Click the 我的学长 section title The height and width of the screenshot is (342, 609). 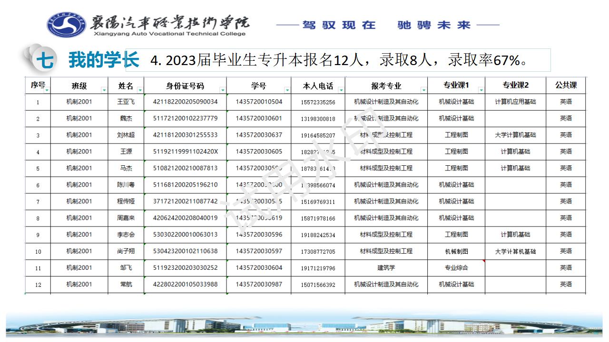click(x=103, y=61)
